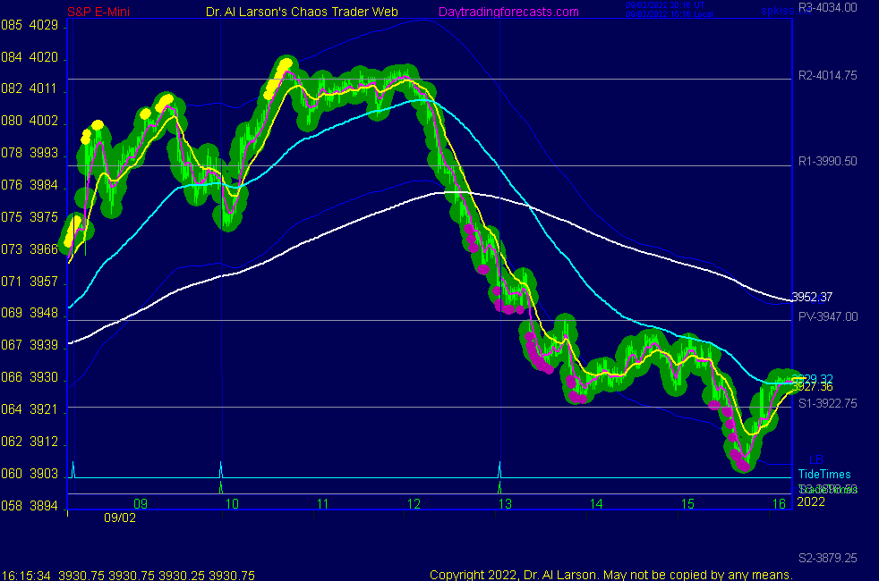879x581 pixels.
Task: Select the R3-4034.00 resistance label
Action: click(827, 7)
